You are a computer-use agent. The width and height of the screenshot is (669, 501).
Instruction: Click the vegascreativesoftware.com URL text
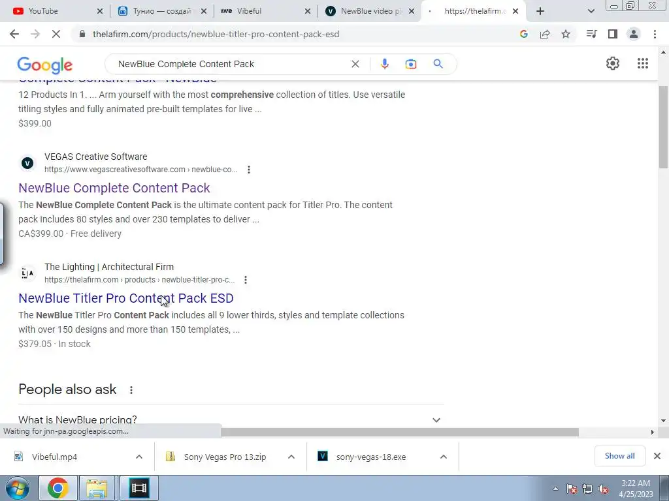click(x=140, y=170)
